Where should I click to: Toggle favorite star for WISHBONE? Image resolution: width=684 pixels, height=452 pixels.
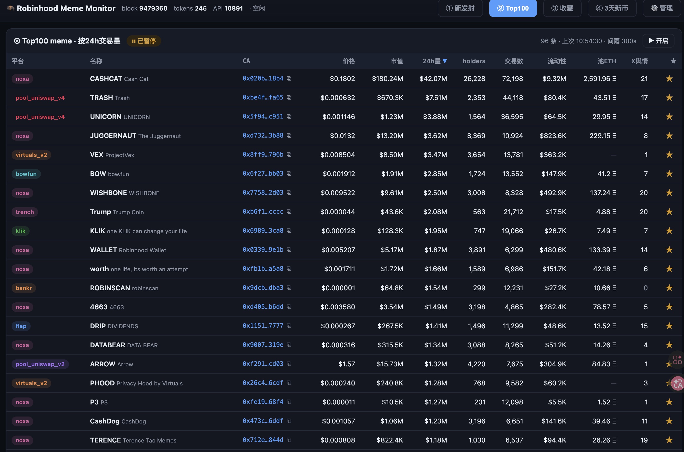[669, 193]
